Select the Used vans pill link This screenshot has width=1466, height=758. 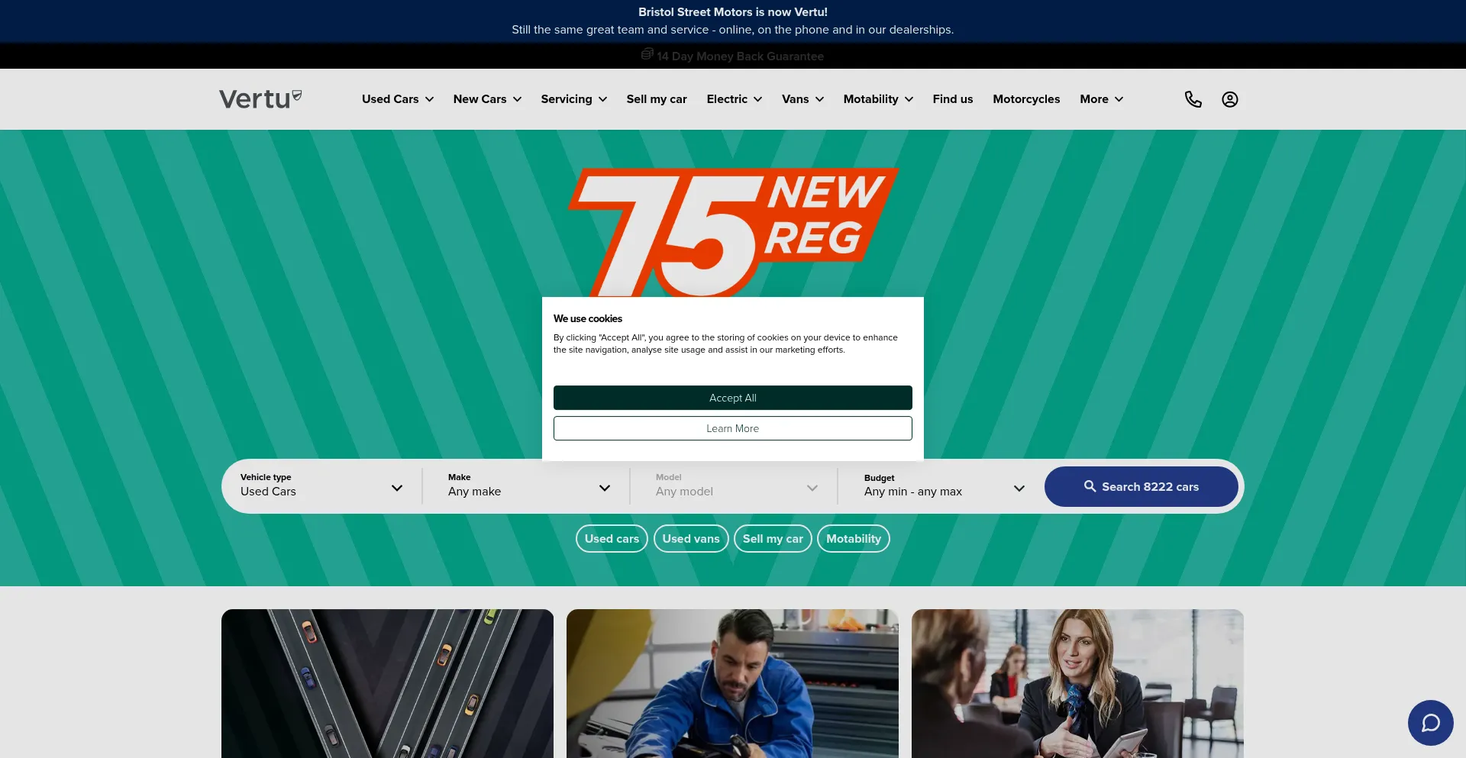pyautogui.click(x=691, y=538)
